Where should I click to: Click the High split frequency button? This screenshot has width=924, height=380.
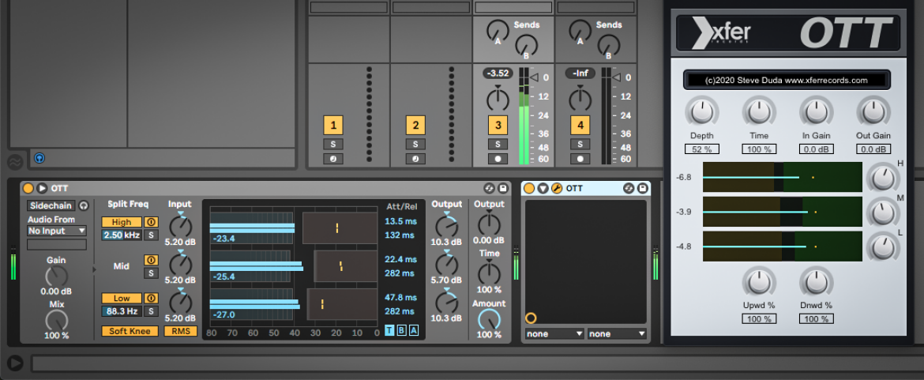coord(122,222)
